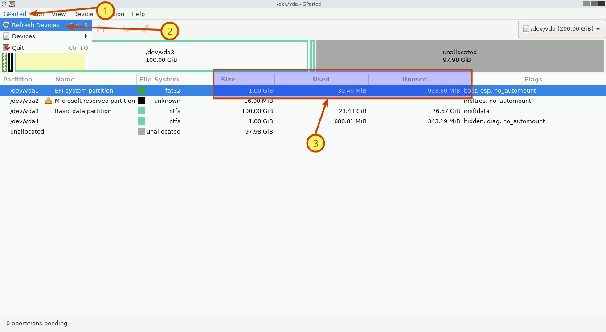Viewport: 606px width, 332px height.
Task: Click the teal ntfs swatch on /dev/vda4 row
Action: click(x=142, y=121)
